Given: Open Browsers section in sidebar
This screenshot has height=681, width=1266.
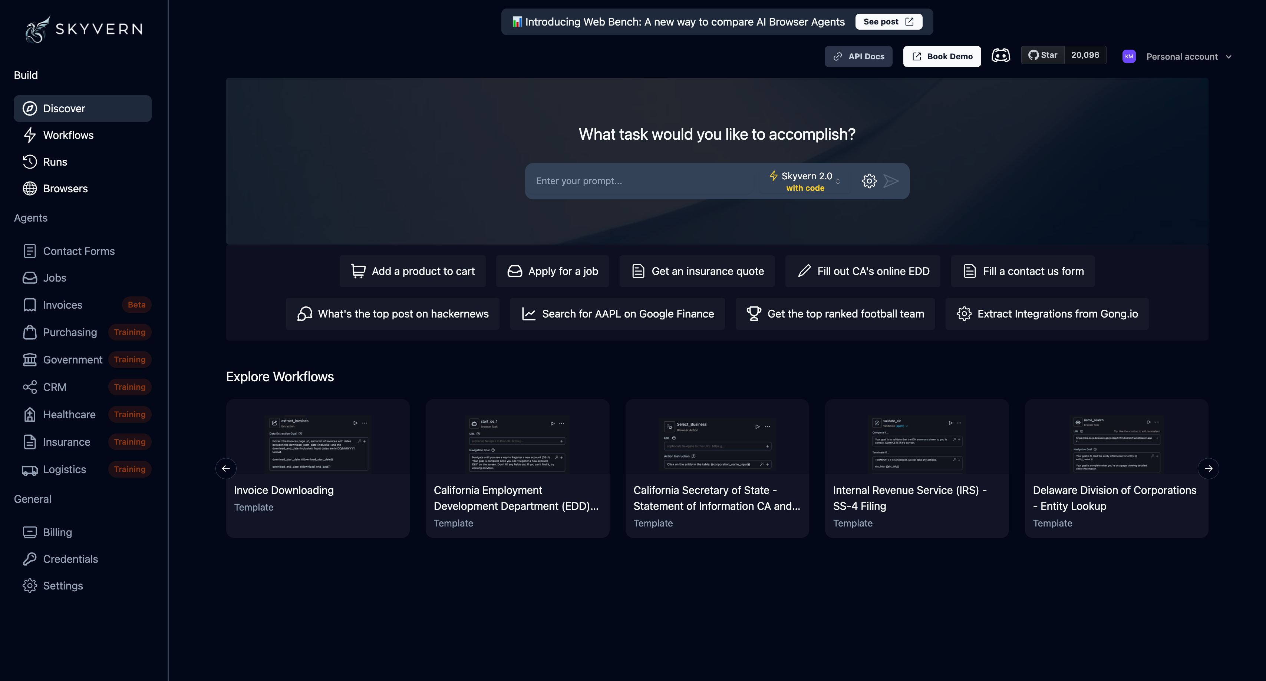Looking at the screenshot, I should (x=65, y=189).
